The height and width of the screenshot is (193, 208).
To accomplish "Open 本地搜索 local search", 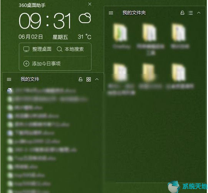I will 70,49.
